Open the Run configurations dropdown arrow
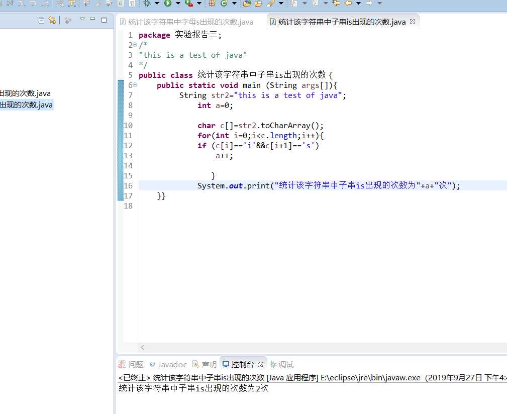 click(x=178, y=3)
